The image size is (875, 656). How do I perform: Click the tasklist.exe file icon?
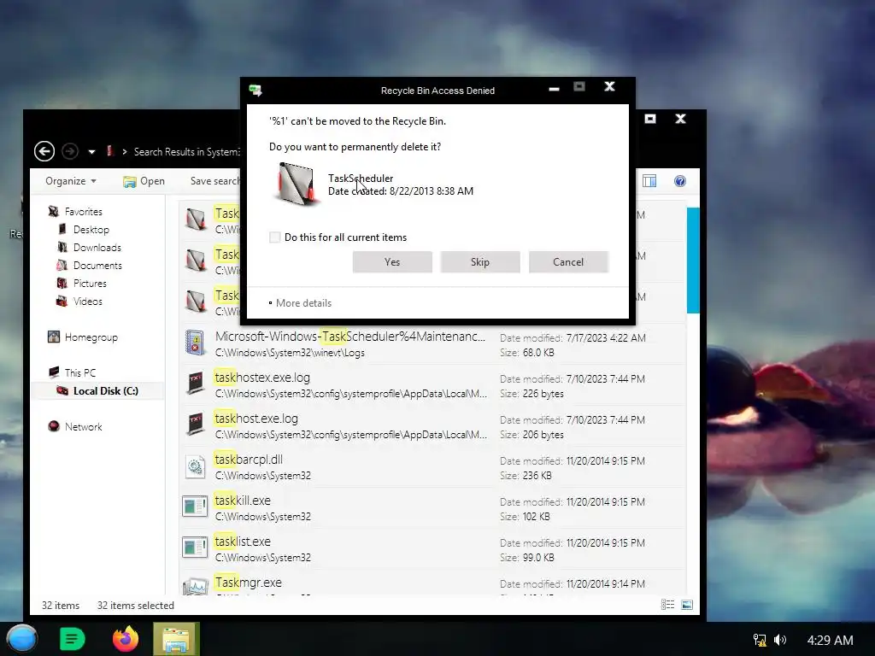point(195,548)
